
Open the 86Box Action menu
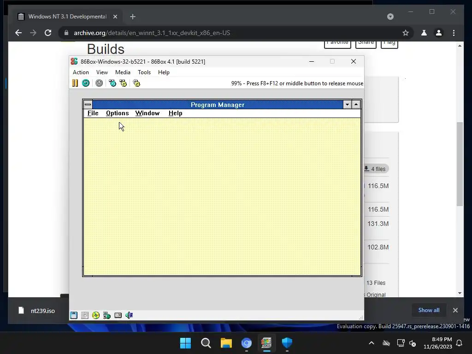point(81,72)
